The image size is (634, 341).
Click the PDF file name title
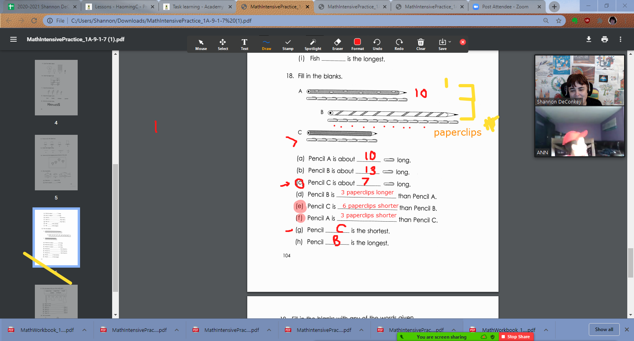(x=76, y=39)
